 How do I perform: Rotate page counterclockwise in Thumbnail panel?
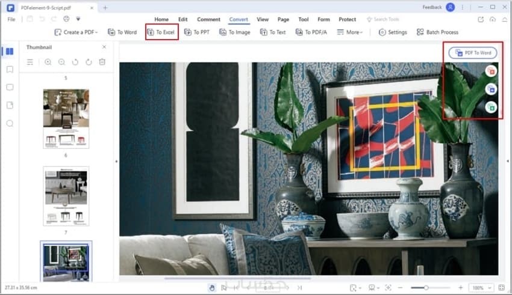coord(75,62)
